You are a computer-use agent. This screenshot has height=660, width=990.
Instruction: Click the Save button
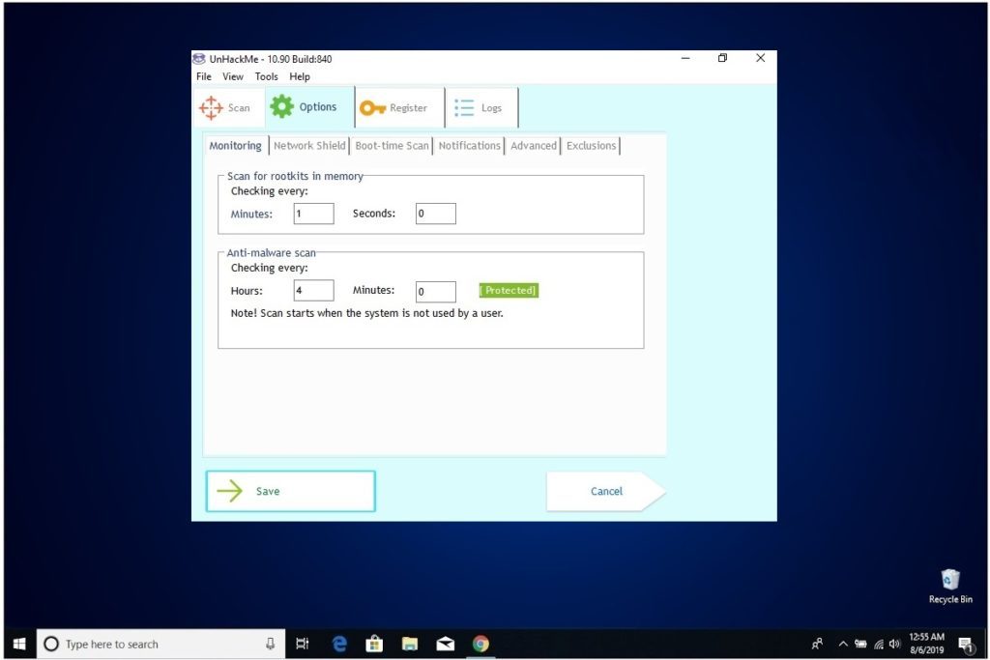click(x=289, y=491)
